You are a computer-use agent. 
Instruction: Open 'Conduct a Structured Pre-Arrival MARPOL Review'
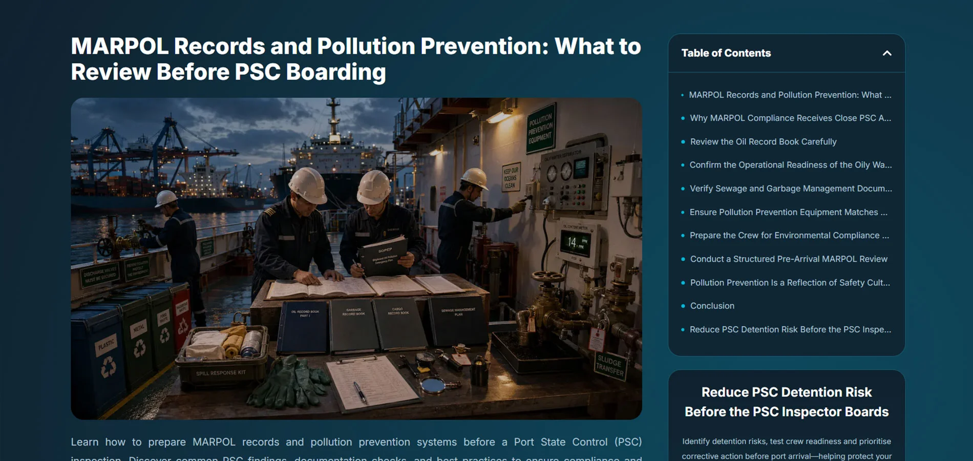tap(789, 259)
